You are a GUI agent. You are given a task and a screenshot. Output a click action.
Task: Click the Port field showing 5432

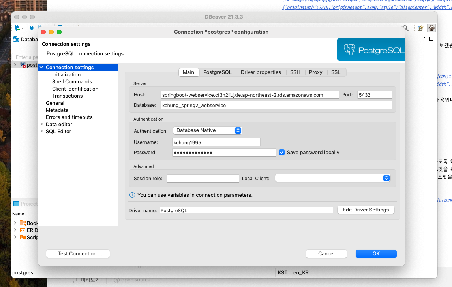point(375,95)
